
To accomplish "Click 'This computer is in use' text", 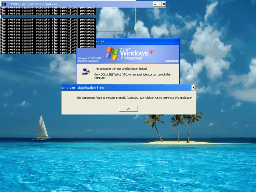I will pyautogui.click(x=121, y=69).
